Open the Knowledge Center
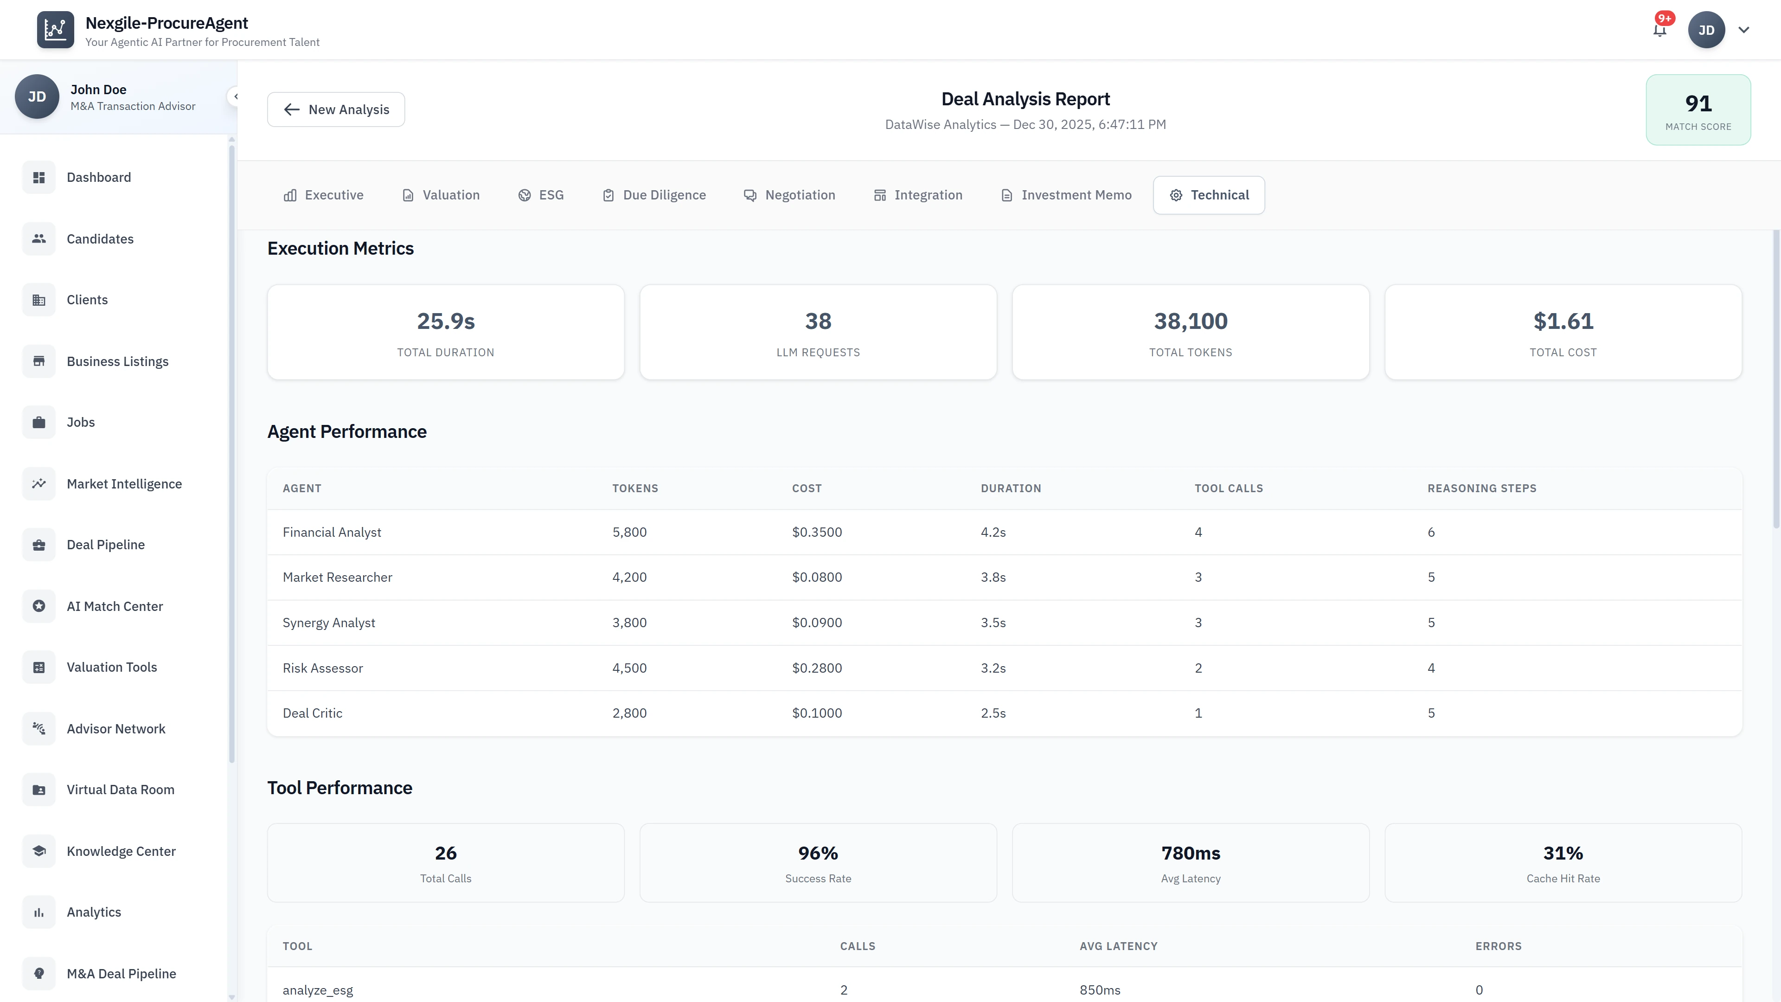 [121, 851]
